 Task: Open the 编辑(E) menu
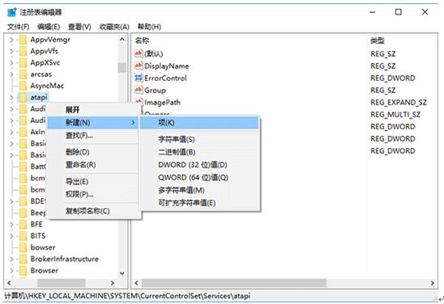(49, 27)
